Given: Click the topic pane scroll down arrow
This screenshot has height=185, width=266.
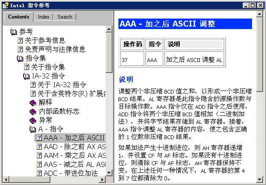Looking at the screenshot, I should pos(259,179).
